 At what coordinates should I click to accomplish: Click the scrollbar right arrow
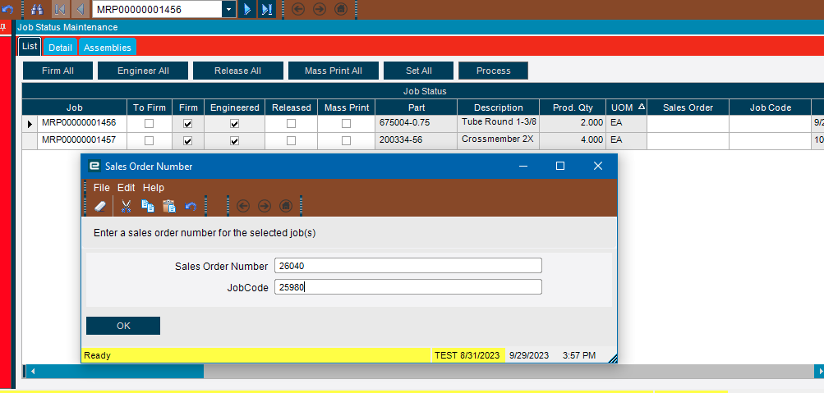point(819,372)
